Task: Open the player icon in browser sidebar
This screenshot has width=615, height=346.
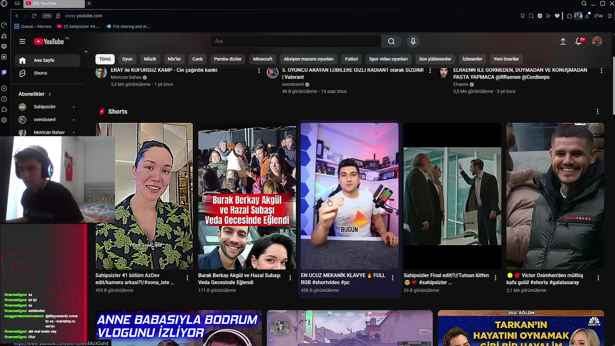Action: [x=4, y=88]
